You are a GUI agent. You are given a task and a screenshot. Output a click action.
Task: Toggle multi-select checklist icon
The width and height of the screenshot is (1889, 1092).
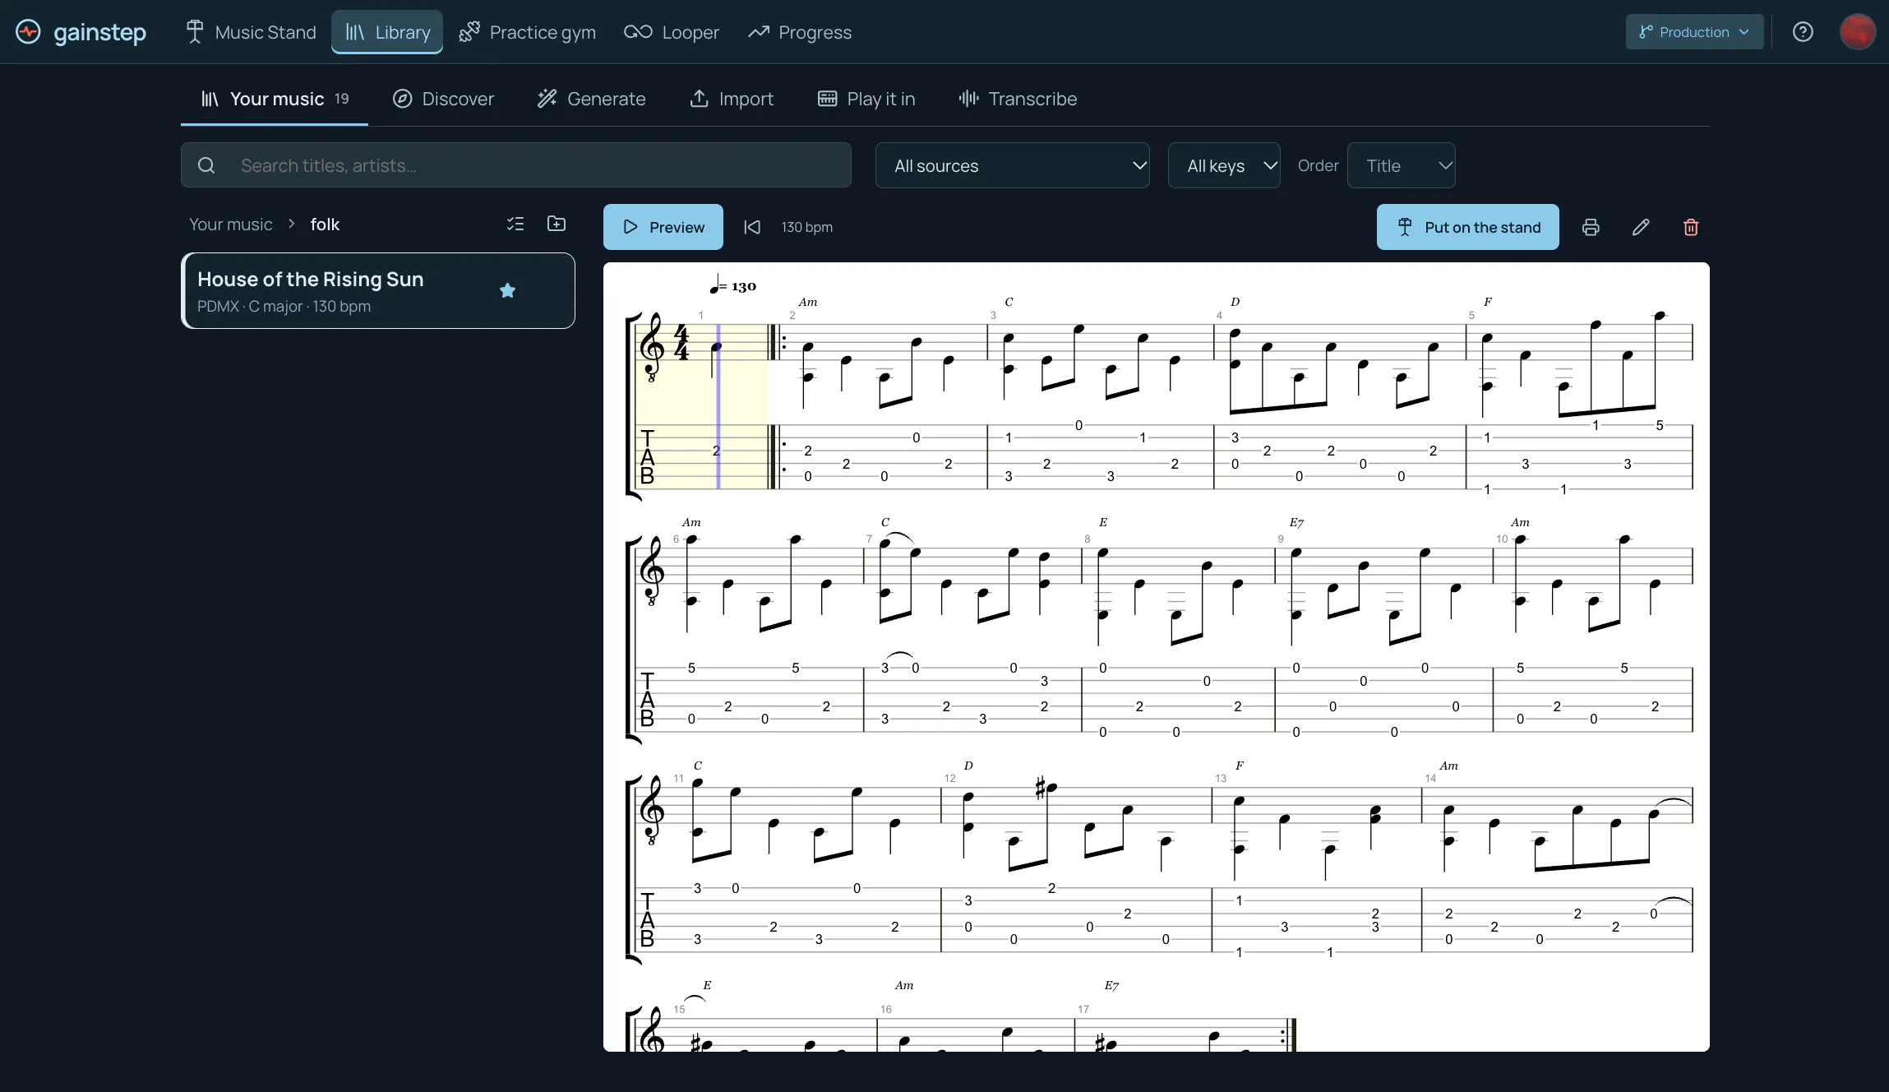515,224
